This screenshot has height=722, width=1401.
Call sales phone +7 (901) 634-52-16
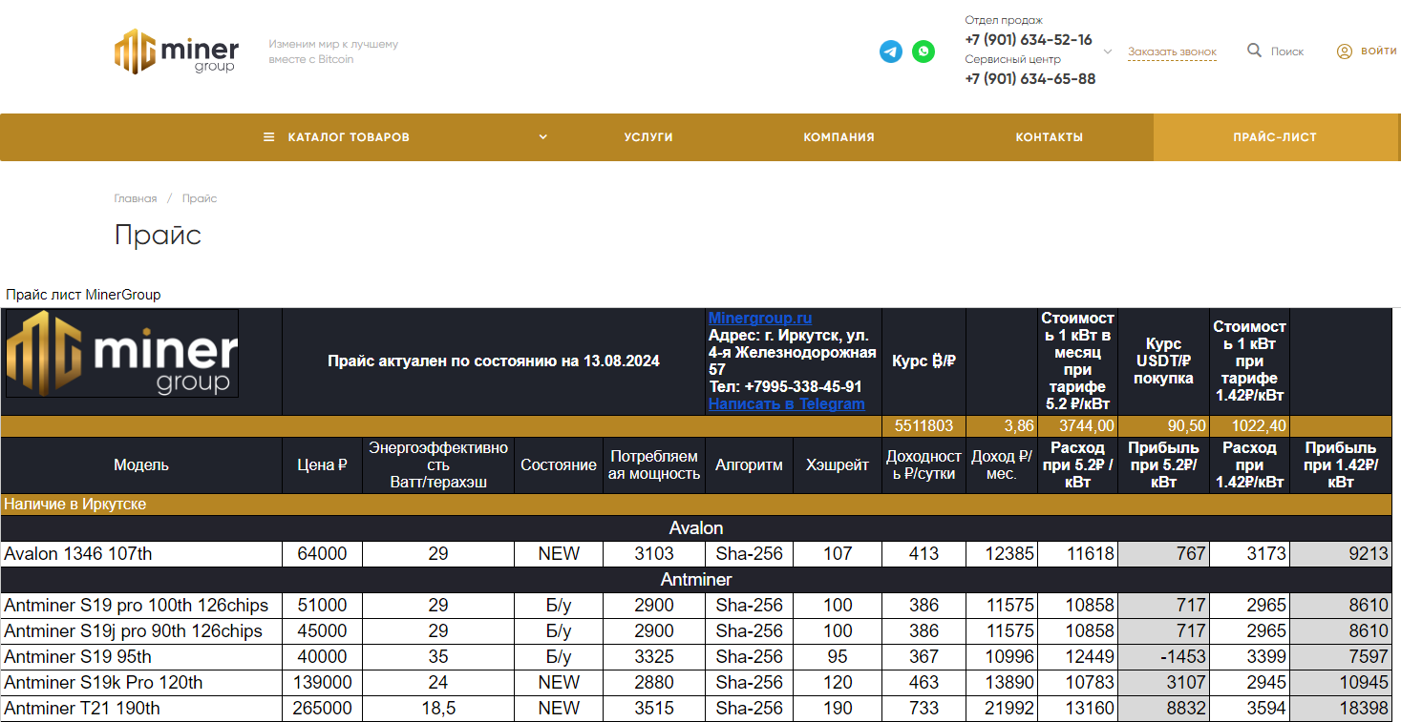pyautogui.click(x=1028, y=40)
